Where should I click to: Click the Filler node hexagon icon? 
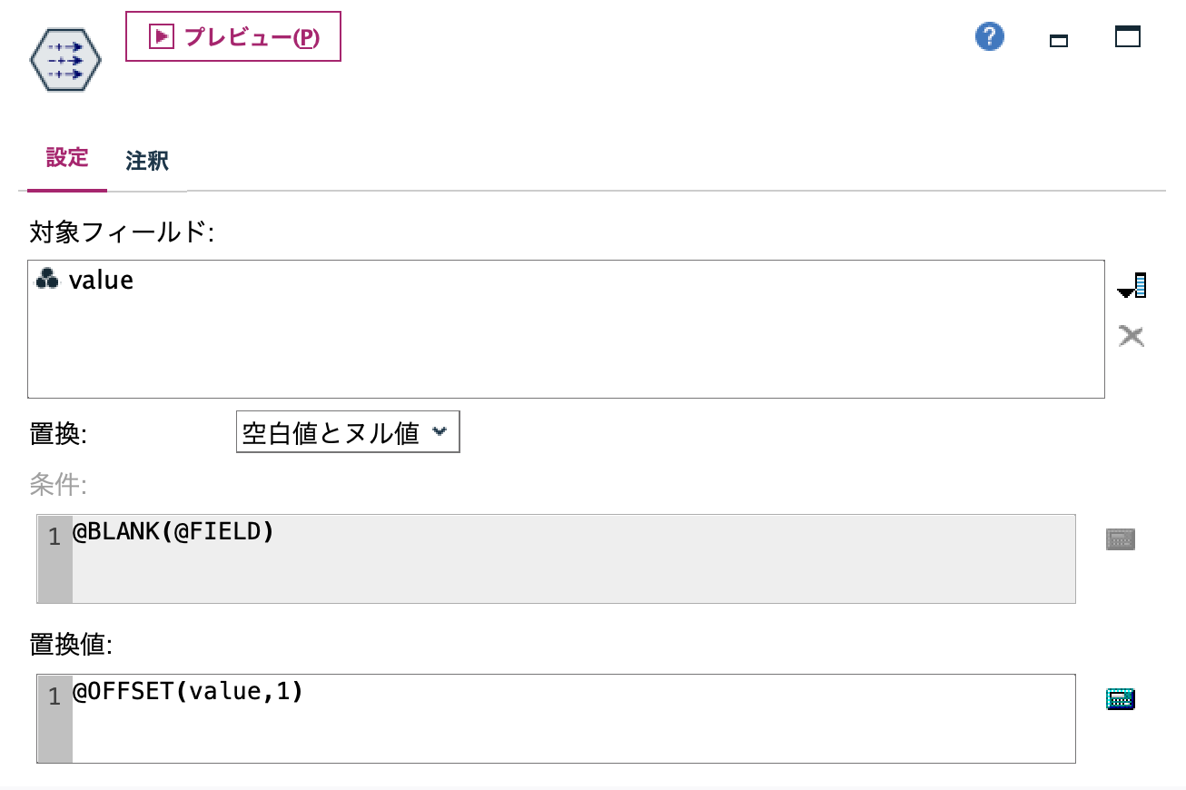[64, 59]
